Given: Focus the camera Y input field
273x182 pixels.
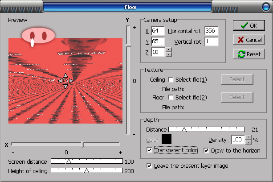Looking at the screenshot, I should click(158, 41).
